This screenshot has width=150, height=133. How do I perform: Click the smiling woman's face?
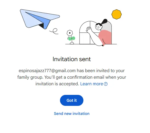tap(99, 27)
